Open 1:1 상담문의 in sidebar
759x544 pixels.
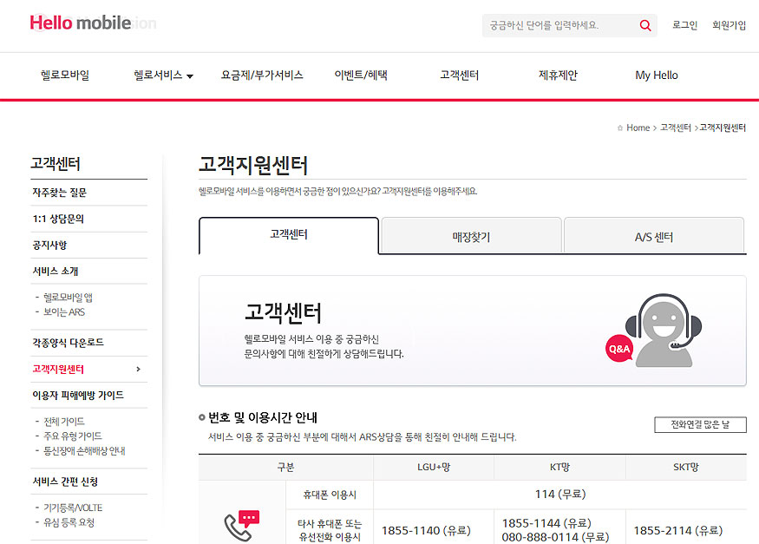tap(58, 220)
